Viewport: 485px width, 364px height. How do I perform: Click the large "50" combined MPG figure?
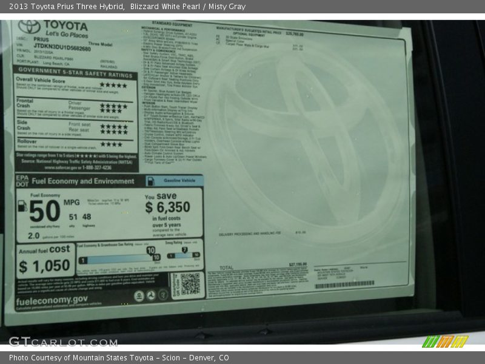pyautogui.click(x=44, y=211)
